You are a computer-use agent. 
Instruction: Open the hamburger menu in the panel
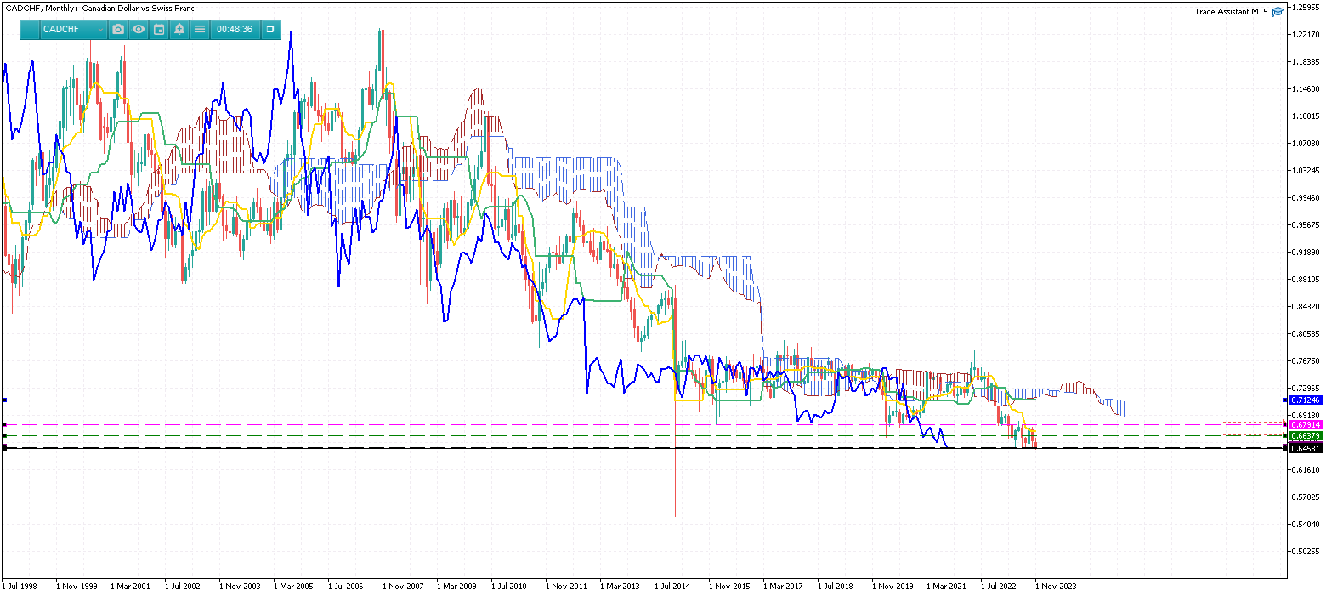[200, 29]
